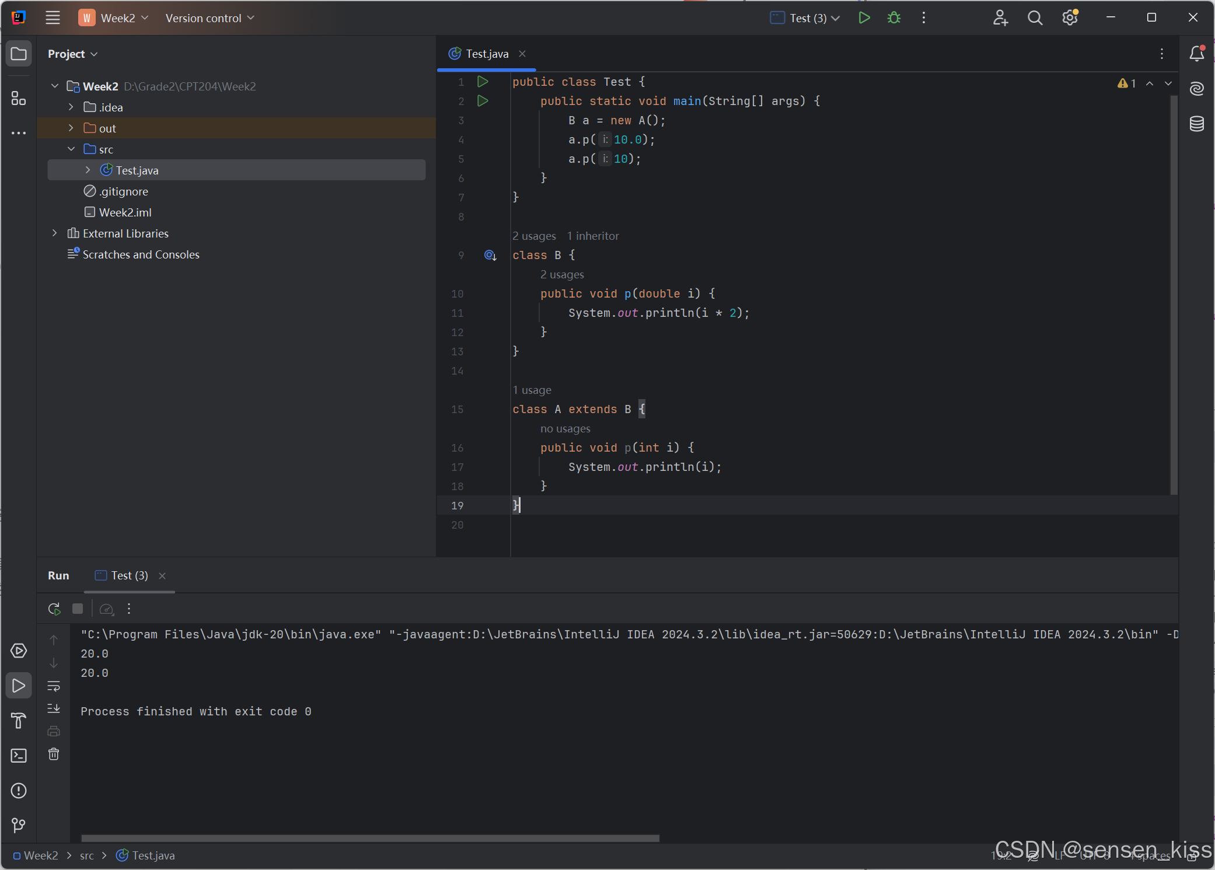Click the 'no usages' hint above p(int i)
1215x870 pixels.
tap(565, 428)
